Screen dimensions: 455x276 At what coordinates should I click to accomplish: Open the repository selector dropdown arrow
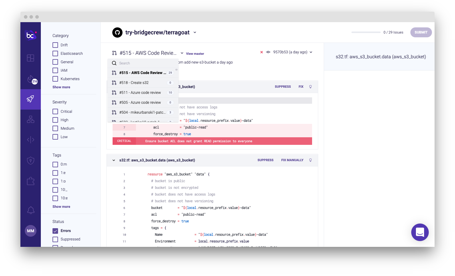point(195,32)
